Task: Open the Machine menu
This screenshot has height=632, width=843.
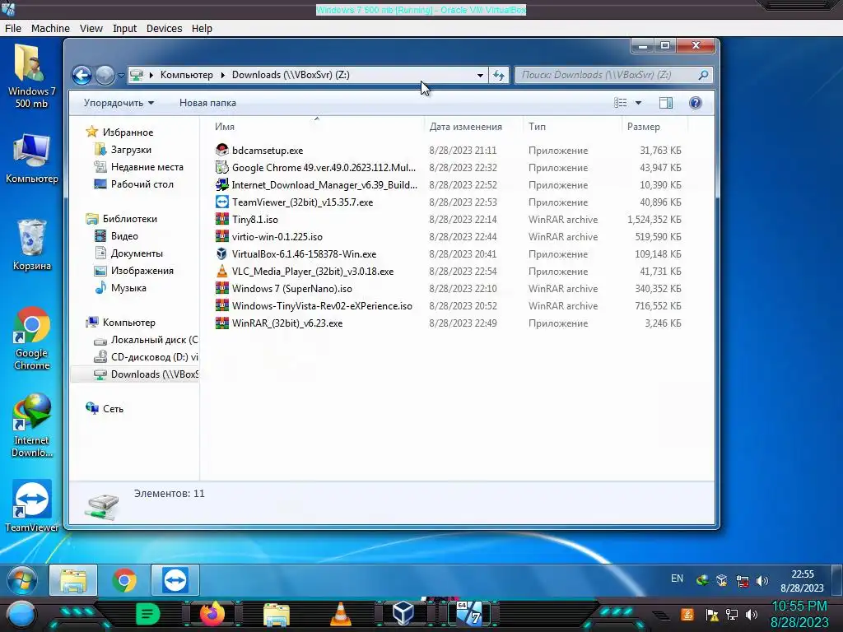Action: point(50,29)
